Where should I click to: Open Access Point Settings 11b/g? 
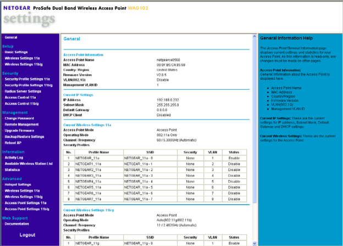[27, 209]
